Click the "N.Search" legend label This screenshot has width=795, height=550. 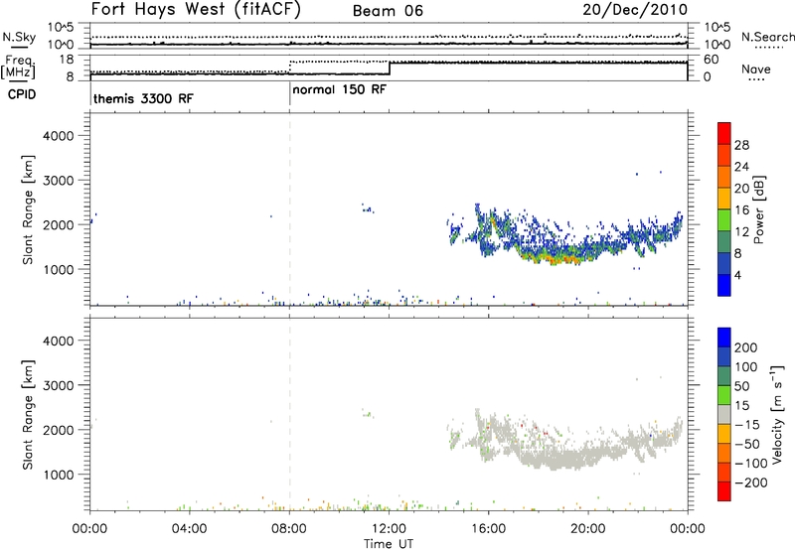click(767, 37)
